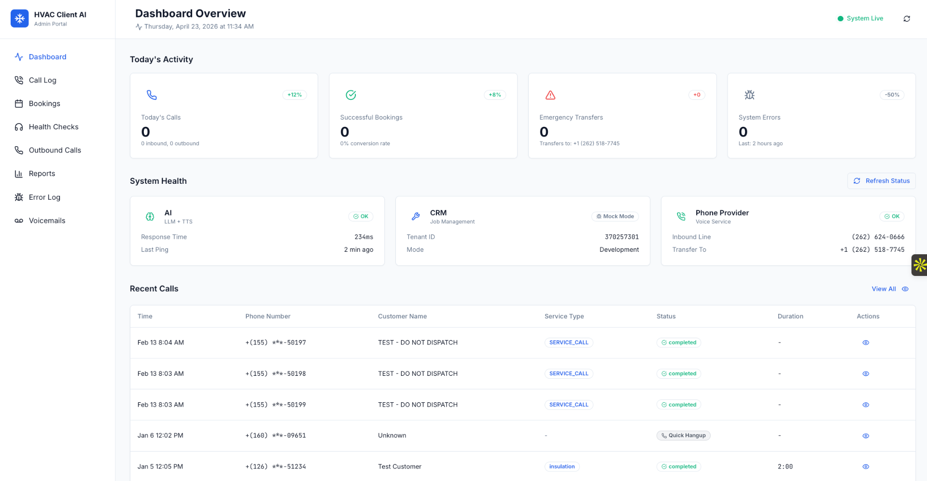
Task: Open View All recent calls
Action: (884, 289)
